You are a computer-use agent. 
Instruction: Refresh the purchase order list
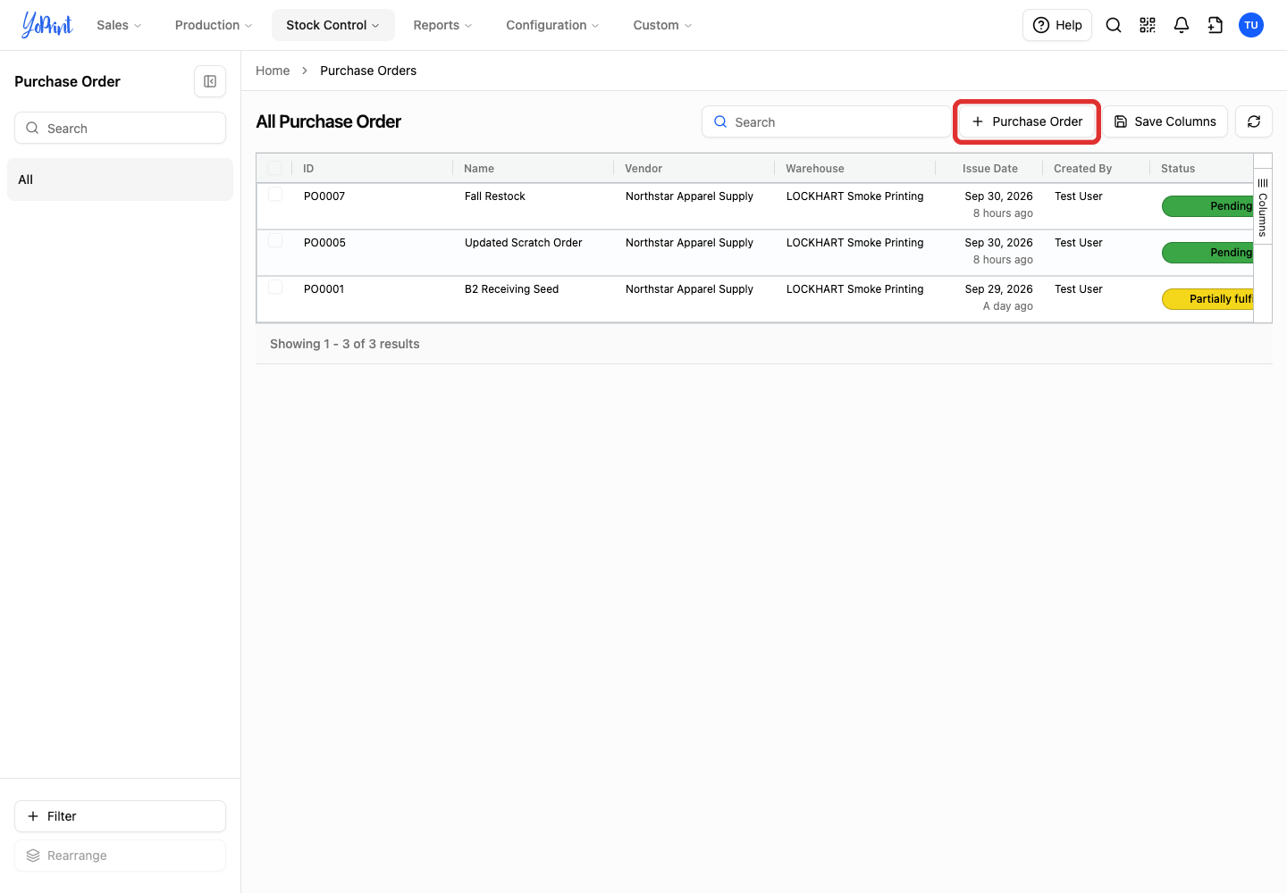coord(1254,121)
